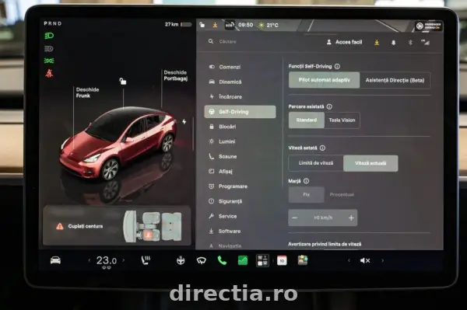The height and width of the screenshot is (310, 467).
Task: Open the Afișaj menu
Action: pos(240,171)
